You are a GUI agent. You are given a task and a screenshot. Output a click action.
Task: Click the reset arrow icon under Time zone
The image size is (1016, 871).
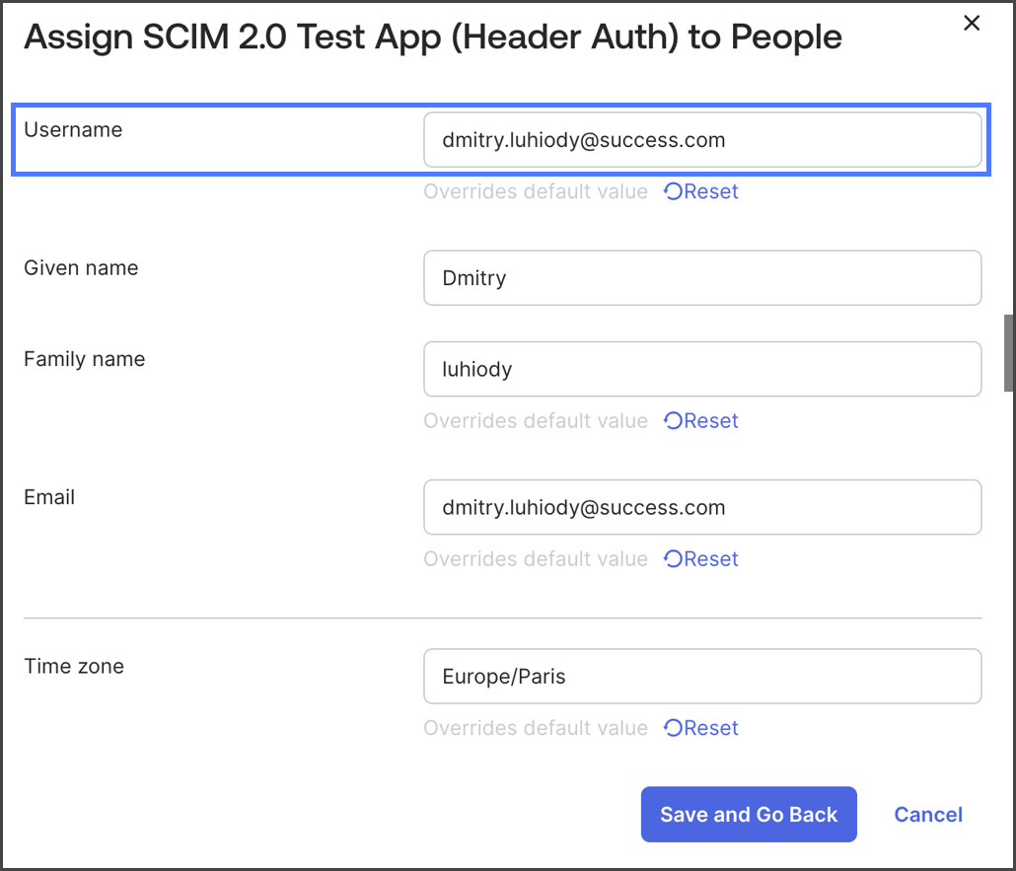[673, 729]
